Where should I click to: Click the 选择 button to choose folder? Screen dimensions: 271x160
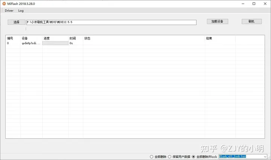tap(17, 22)
